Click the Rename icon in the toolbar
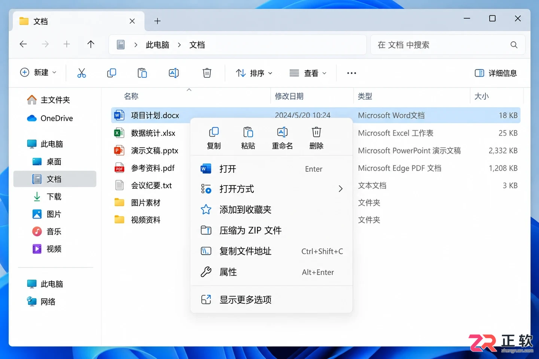The height and width of the screenshot is (359, 539). tap(174, 73)
